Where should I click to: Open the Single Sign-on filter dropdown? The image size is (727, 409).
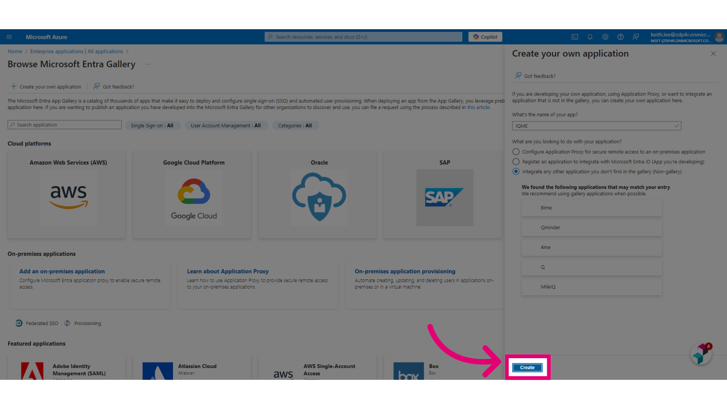pyautogui.click(x=152, y=125)
